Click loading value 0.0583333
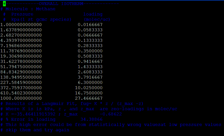 [90, 30]
